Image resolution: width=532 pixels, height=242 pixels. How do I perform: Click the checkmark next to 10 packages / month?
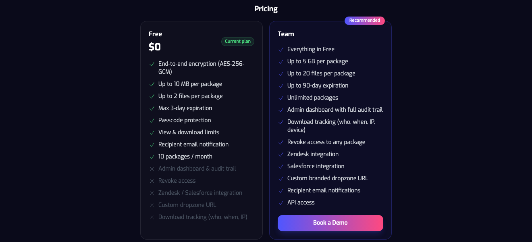point(152,156)
